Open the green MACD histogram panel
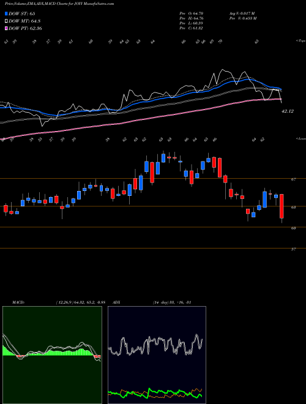Viewport: 306px width, 404px height. click(x=52, y=355)
